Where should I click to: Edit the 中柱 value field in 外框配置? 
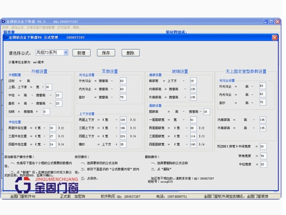pos(59,95)
